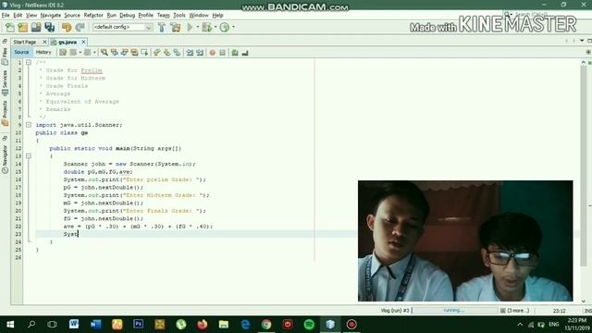Open the Projects side panel
This screenshot has height=333, width=592.
pos(5,113)
